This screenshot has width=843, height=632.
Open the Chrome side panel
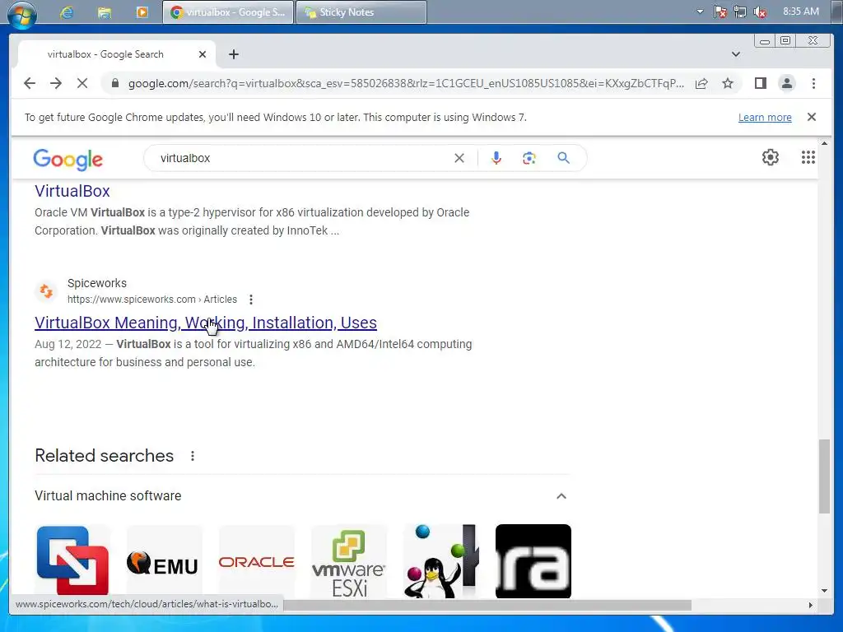click(760, 83)
